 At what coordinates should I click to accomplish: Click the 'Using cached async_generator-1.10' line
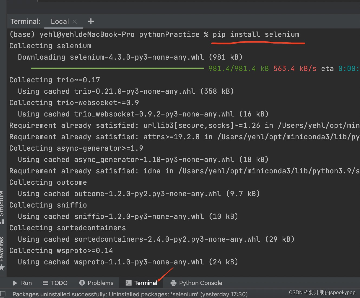pos(143,160)
